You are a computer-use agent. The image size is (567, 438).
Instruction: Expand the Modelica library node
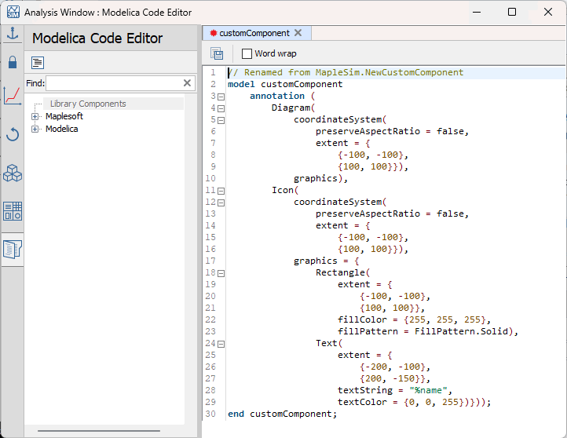[35, 129]
